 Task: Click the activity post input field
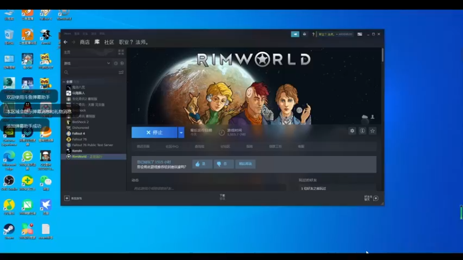pyautogui.click(x=209, y=188)
